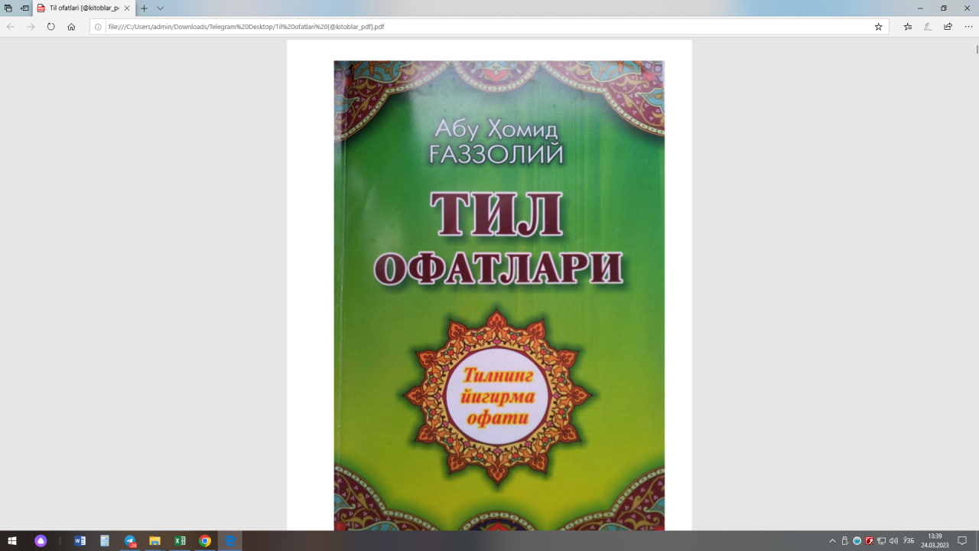Open File Explorer from the taskbar

pos(154,540)
